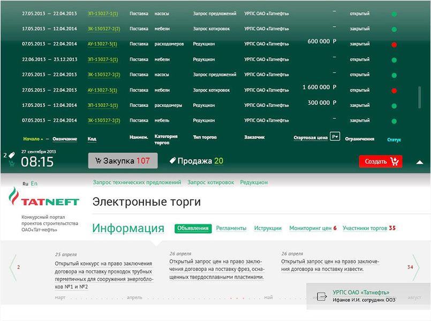Open the currency dropdown next to Стартовая цена
This screenshot has width=431, height=321.
pyautogui.click(x=335, y=137)
